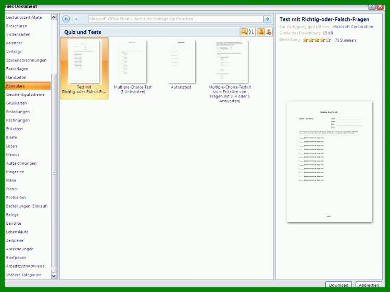Pick the Planer category

11,189
